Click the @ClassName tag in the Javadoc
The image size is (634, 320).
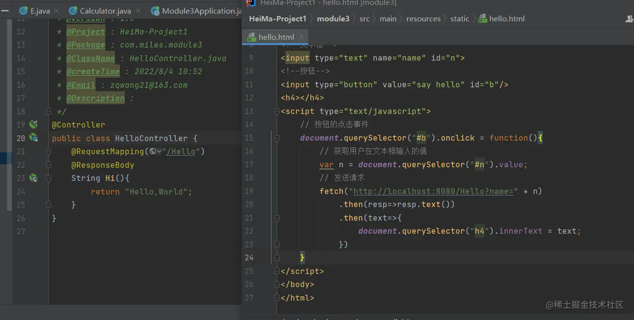[91, 58]
